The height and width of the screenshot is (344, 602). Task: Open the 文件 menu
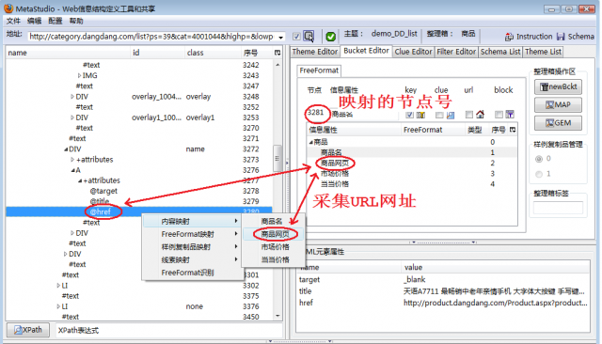[13, 21]
